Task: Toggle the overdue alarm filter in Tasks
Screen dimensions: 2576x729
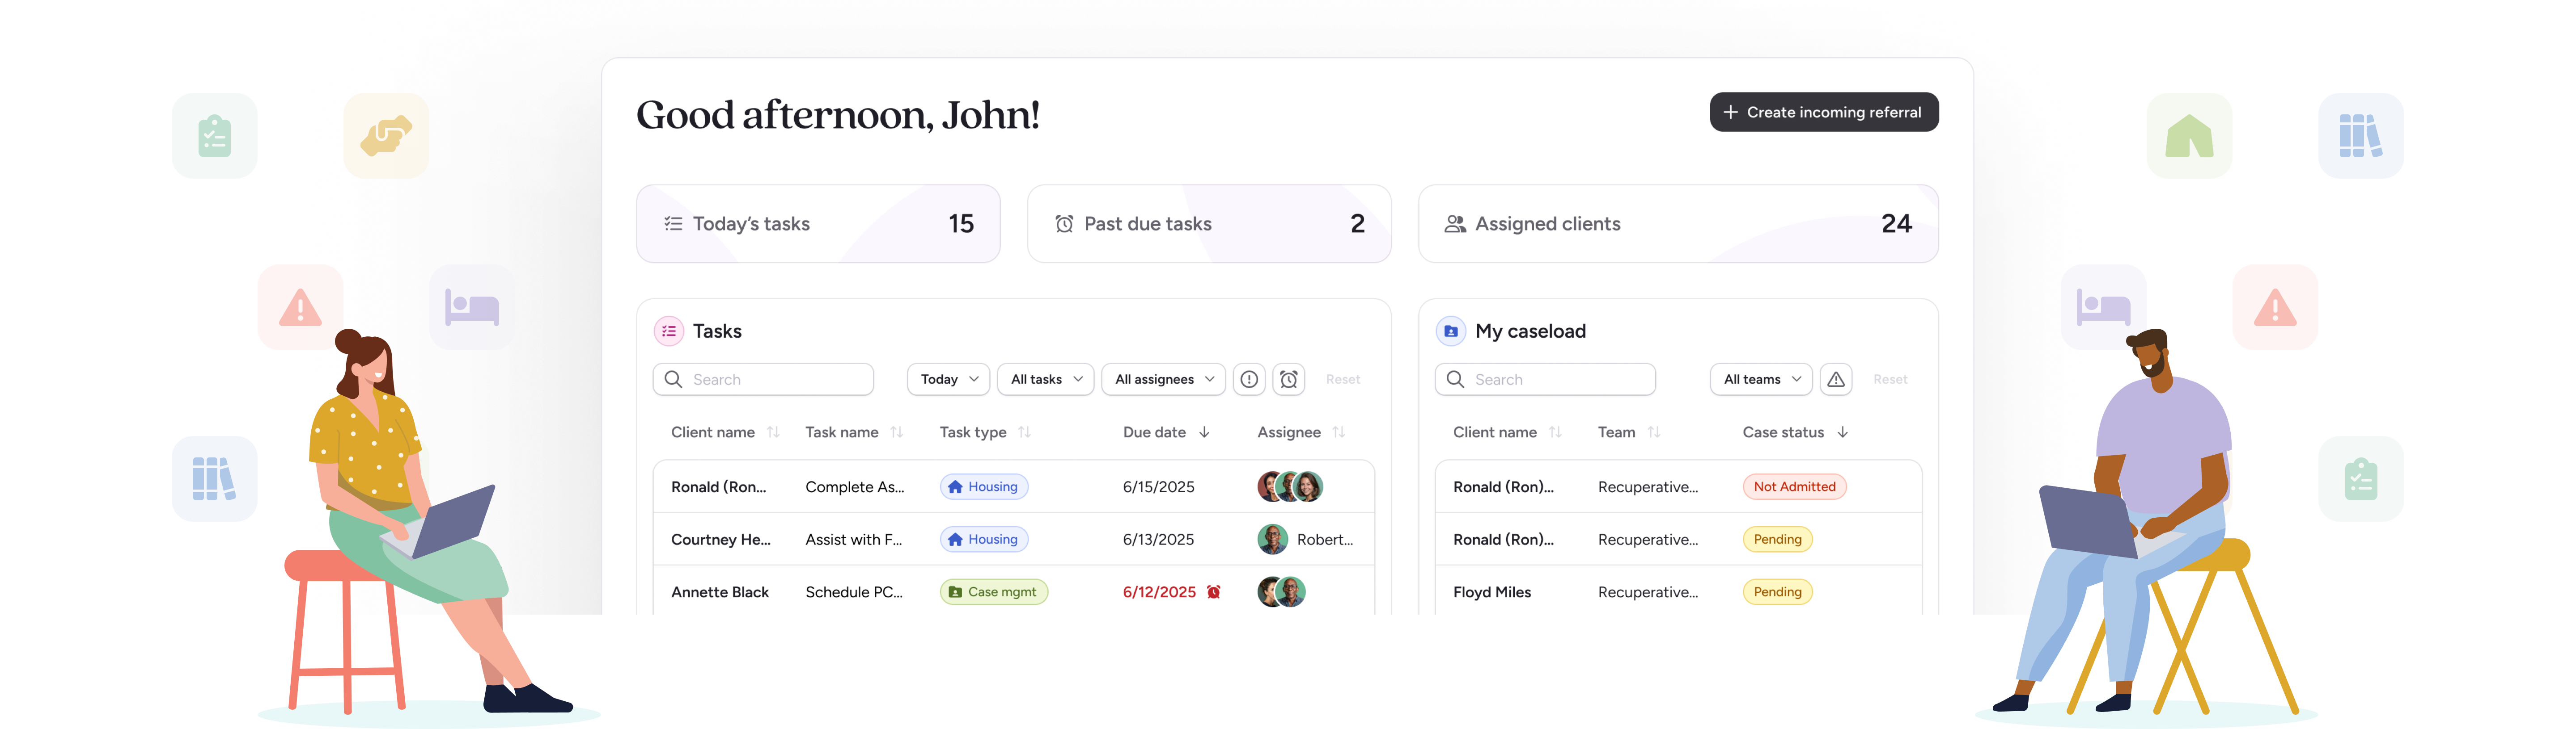Action: (x=1289, y=380)
